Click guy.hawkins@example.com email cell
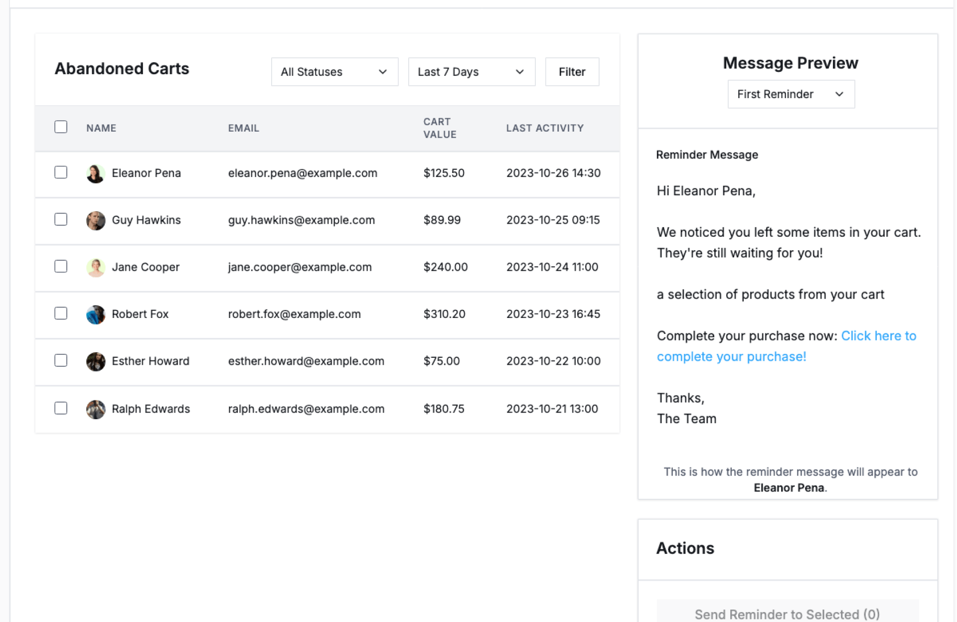Viewport: 957px width, 622px height. pos(301,220)
